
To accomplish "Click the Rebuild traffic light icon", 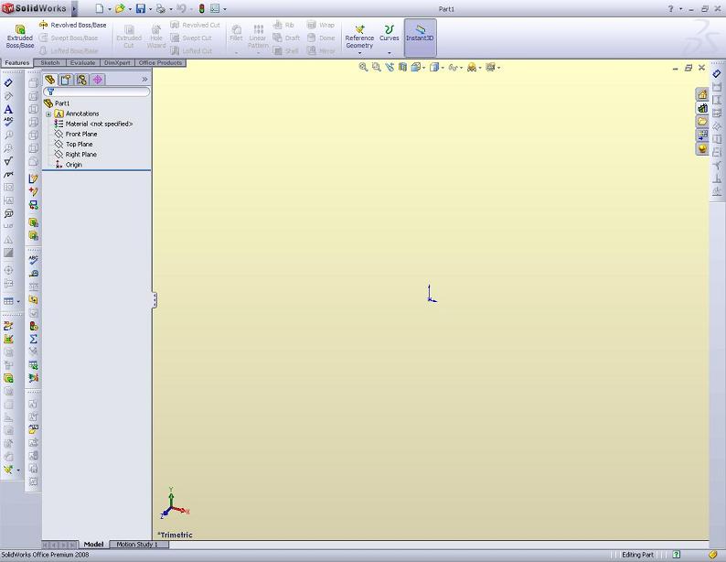I will (x=201, y=8).
